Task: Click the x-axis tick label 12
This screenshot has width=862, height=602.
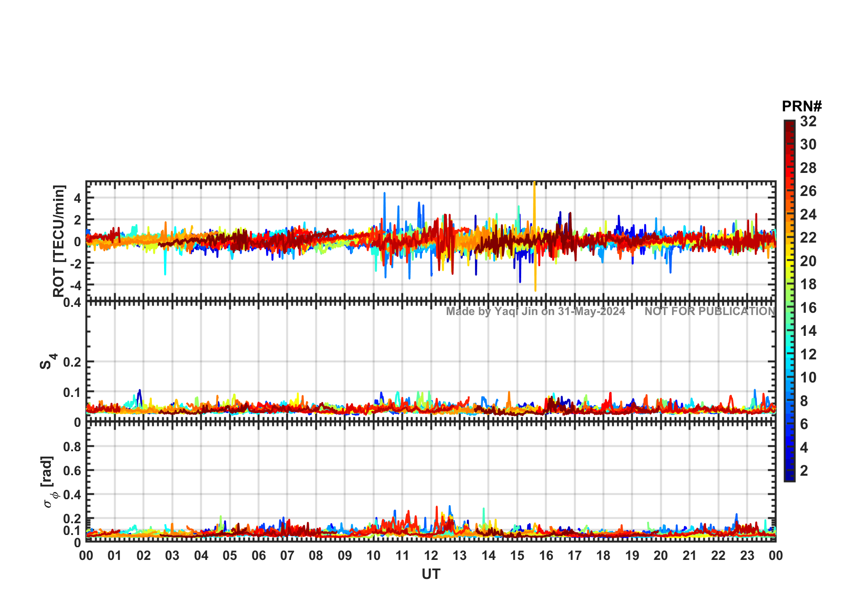Action: (x=431, y=556)
